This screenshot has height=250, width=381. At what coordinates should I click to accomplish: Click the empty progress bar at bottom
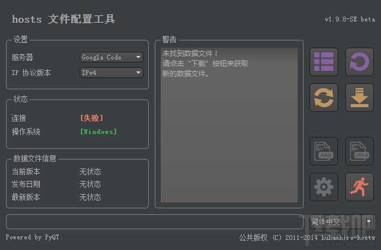[x=155, y=221]
